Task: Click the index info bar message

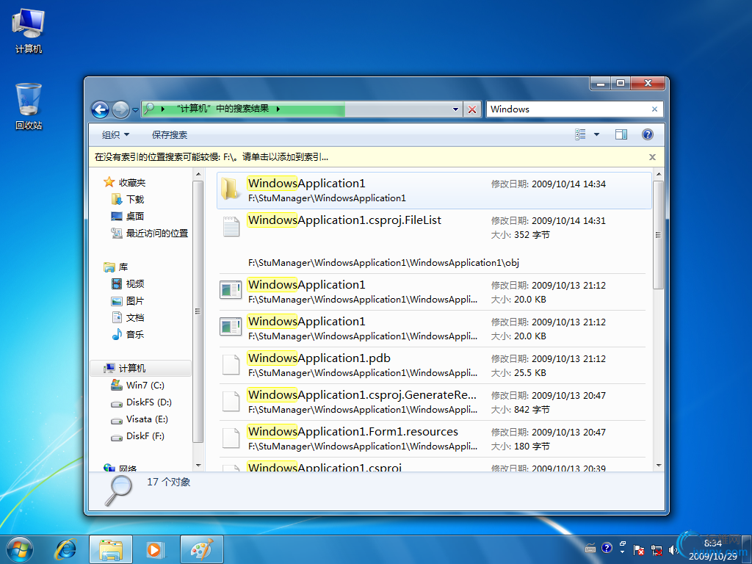Action: tap(211, 157)
